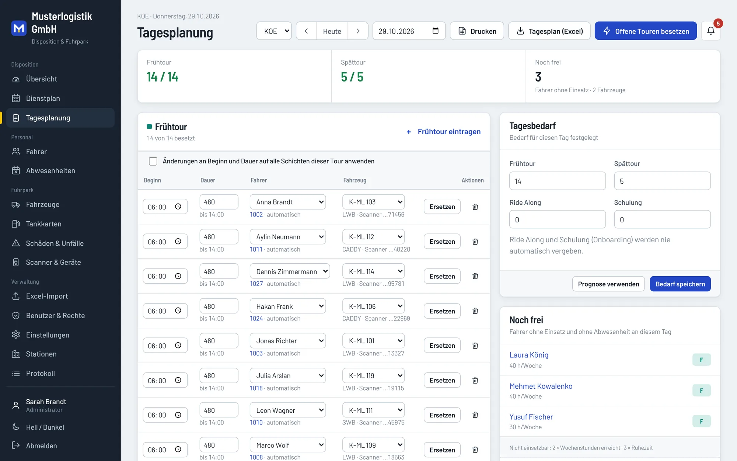The image size is (737, 461).
Task: Click the Musterlogistik M logo
Action: tap(19, 28)
